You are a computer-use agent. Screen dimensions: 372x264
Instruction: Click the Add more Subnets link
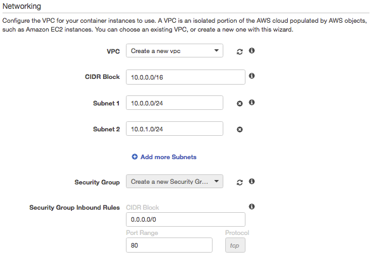tap(168, 157)
